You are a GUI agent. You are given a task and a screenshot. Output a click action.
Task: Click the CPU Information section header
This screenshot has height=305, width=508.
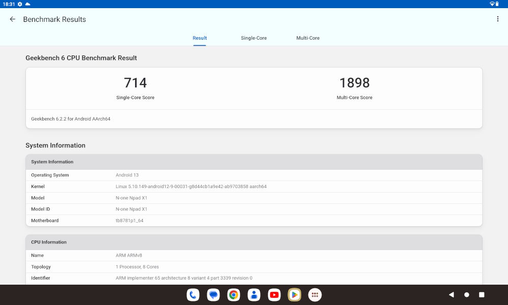[254, 242]
